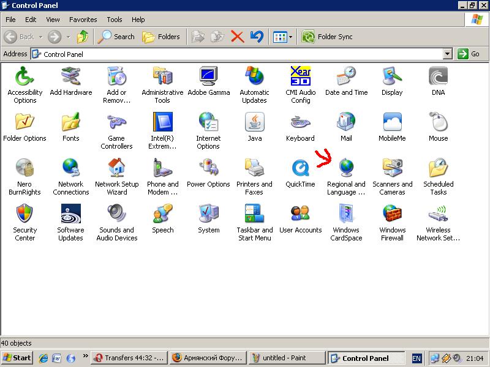The image size is (490, 367).
Task: Open Printers and Faxes icon
Action: tap(254, 168)
